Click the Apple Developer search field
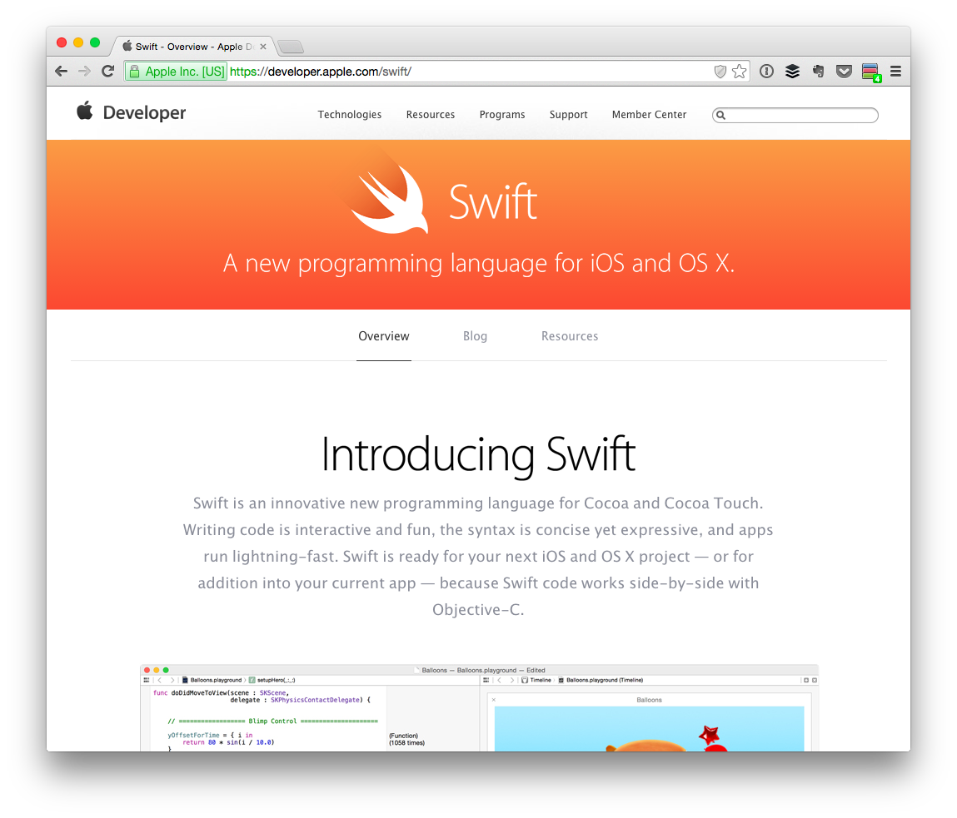The width and height of the screenshot is (957, 818). point(800,116)
